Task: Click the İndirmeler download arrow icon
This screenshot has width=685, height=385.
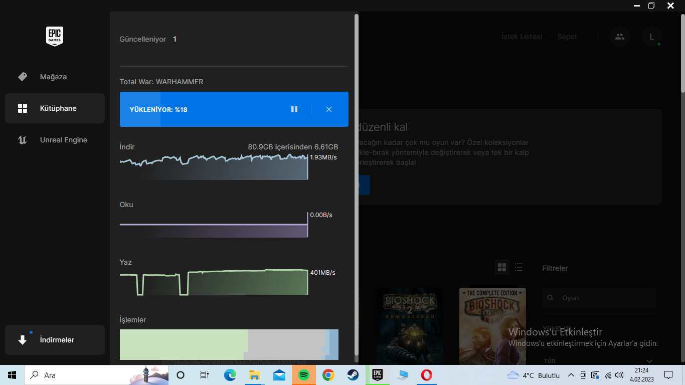Action: [x=23, y=340]
